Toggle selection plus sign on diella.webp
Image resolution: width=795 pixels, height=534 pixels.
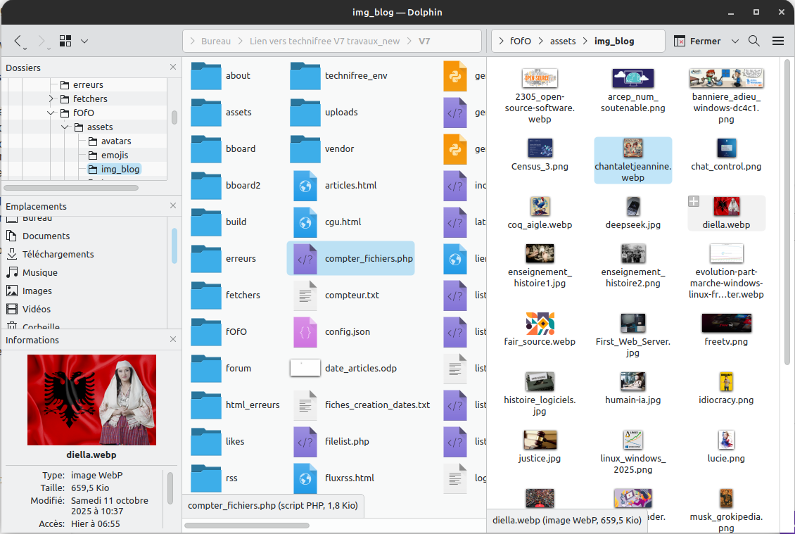click(x=694, y=202)
